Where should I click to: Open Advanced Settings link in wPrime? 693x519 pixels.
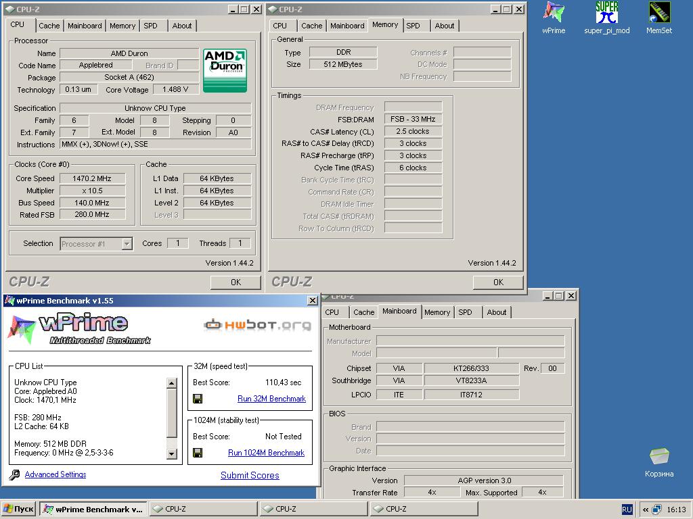tap(55, 474)
